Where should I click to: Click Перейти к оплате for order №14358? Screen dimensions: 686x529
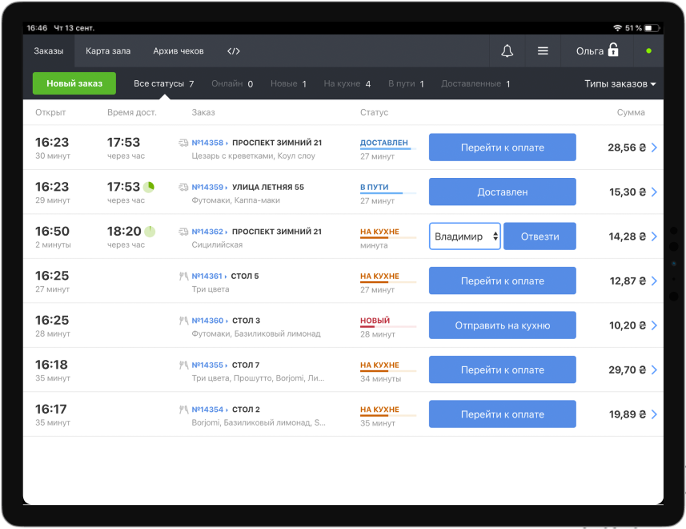coord(502,147)
